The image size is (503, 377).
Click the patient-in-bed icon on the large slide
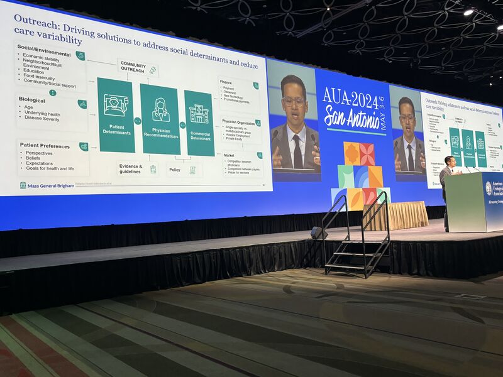pos(116,106)
